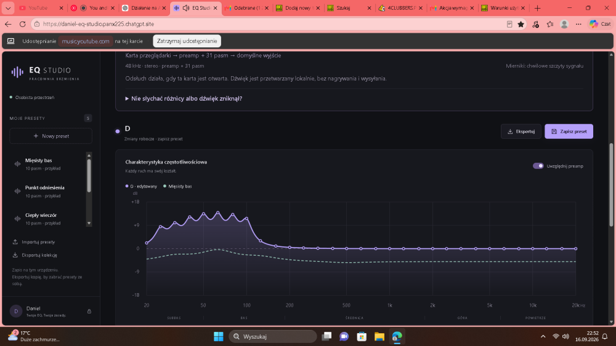
Task: Go back in browser history
Action: 8,24
